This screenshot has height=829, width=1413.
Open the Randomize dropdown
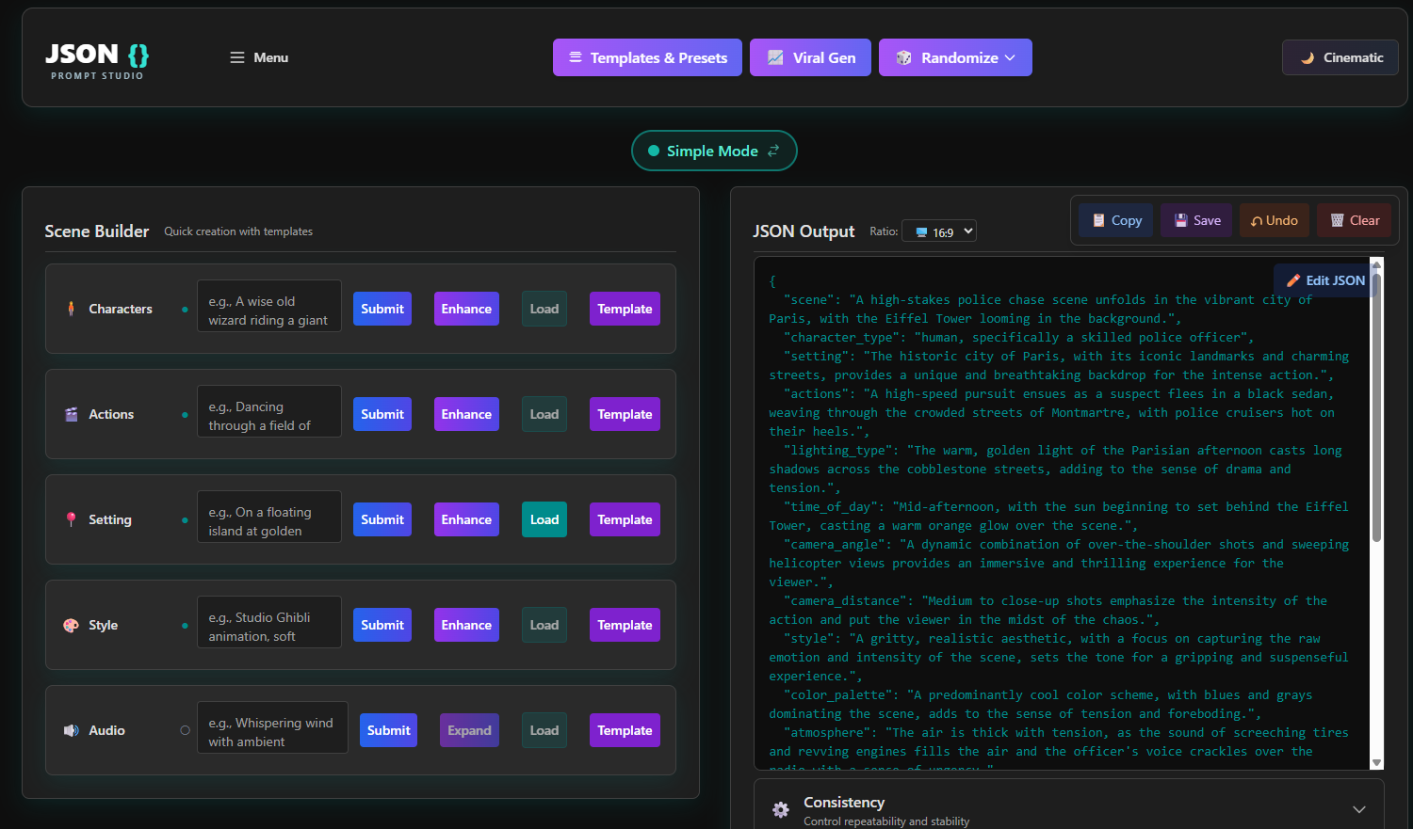point(955,57)
